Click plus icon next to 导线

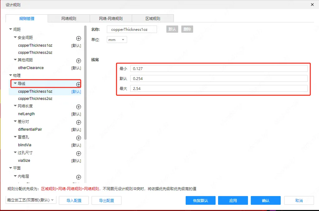point(79,84)
